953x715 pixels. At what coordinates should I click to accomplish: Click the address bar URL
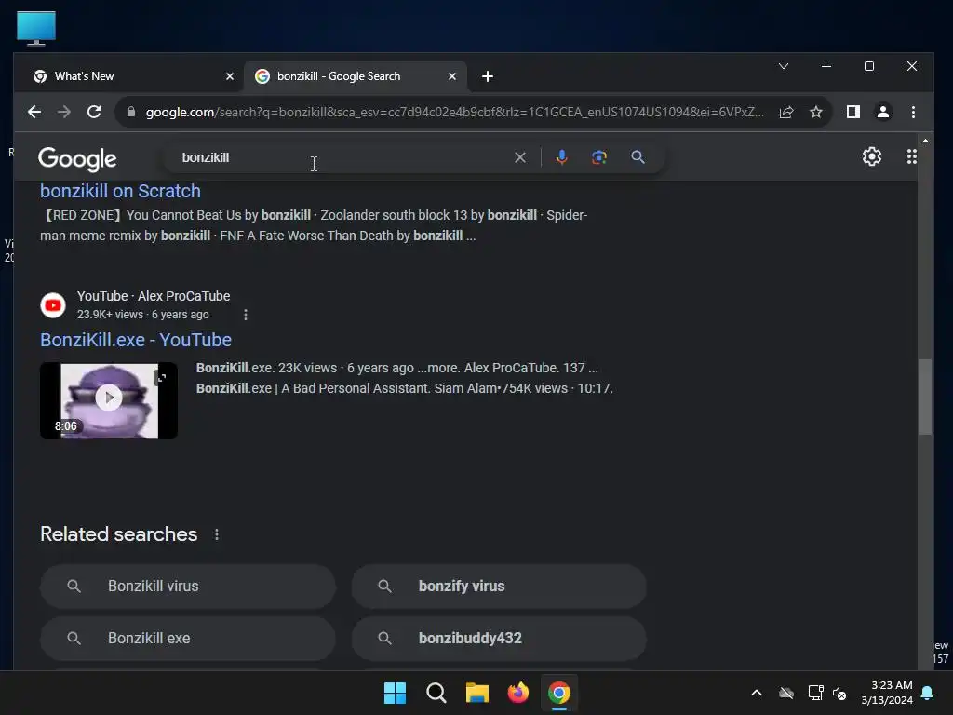tap(454, 112)
